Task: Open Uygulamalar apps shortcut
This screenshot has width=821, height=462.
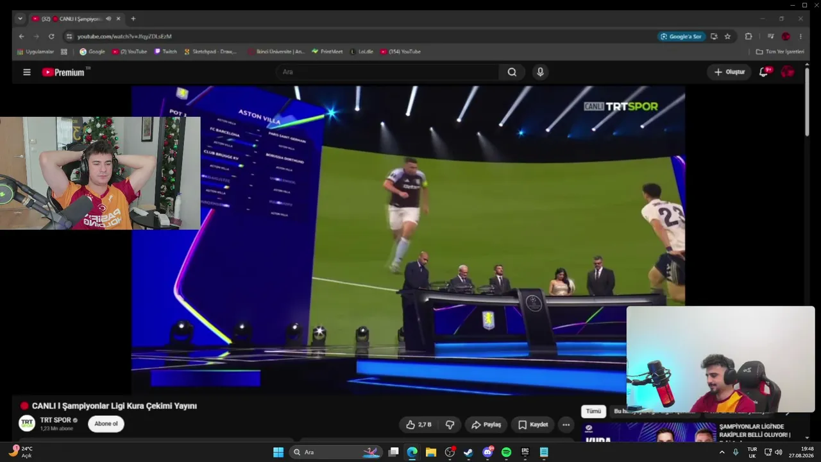Action: [36, 52]
